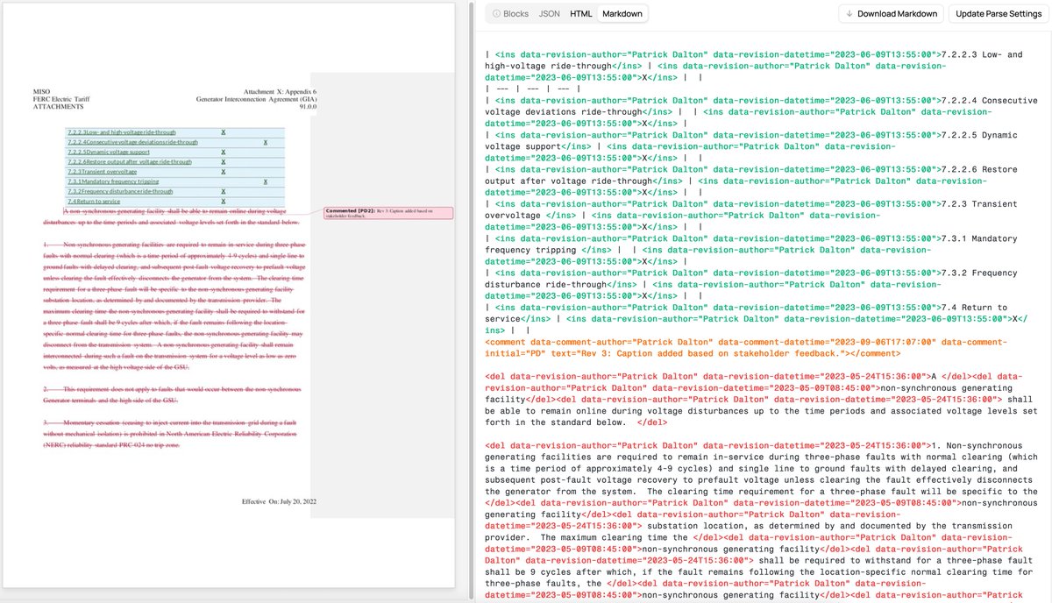The width and height of the screenshot is (1052, 603).
Task: Click 'Generator Interconnection Agreement (GIA)' header line
Action: 257,99
